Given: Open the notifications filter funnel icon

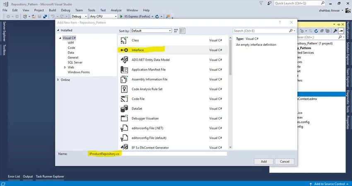Looking at the screenshot, I should point(261,3).
